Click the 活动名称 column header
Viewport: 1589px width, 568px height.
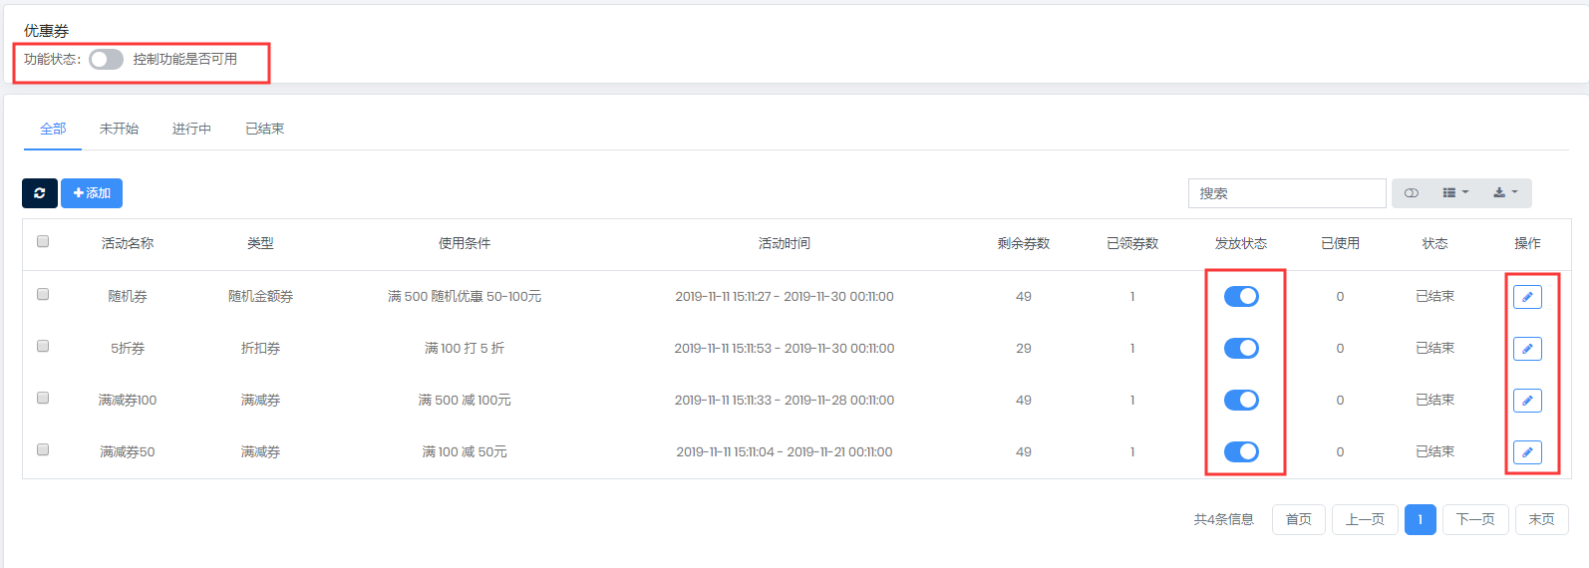(128, 244)
